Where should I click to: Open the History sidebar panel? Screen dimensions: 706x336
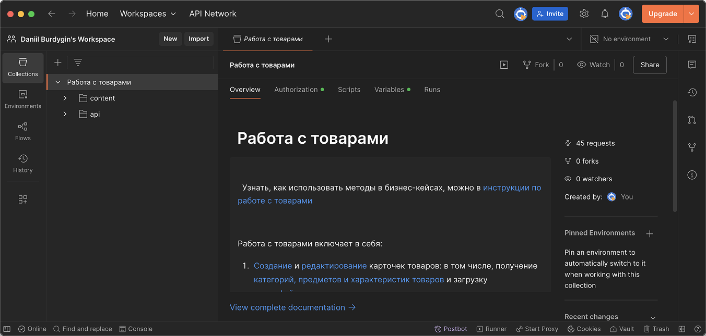pyautogui.click(x=22, y=164)
